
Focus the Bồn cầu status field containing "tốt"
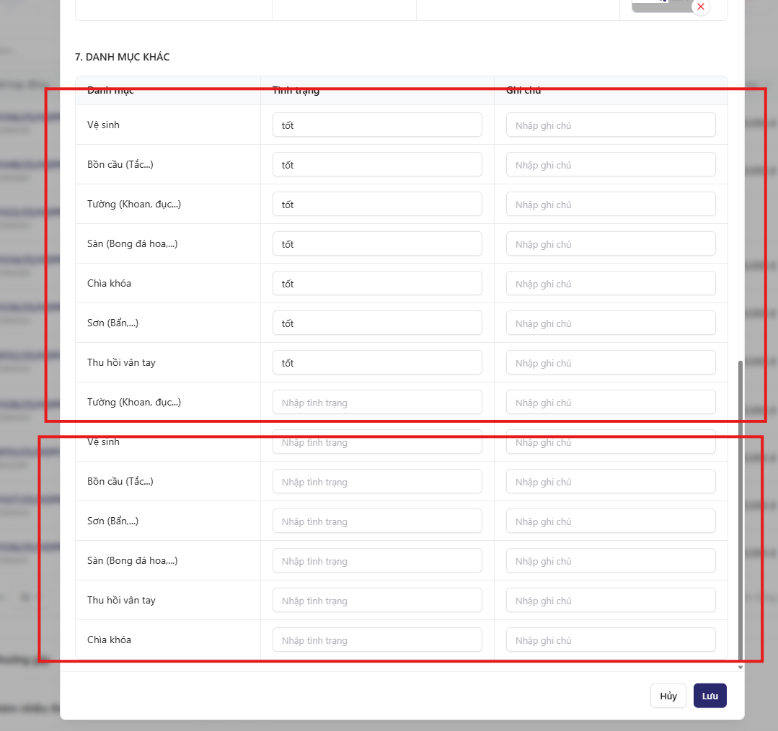[x=377, y=165]
